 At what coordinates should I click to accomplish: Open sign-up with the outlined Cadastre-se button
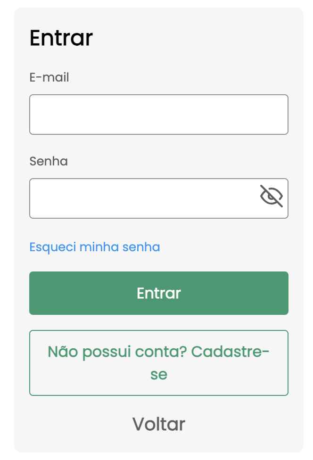click(x=158, y=363)
